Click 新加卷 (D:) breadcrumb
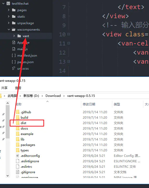The image size is (149, 188). point(31,96)
